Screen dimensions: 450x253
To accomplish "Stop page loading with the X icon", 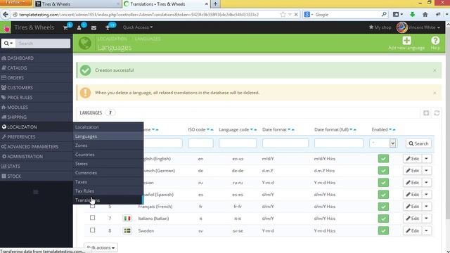I will [296, 14].
